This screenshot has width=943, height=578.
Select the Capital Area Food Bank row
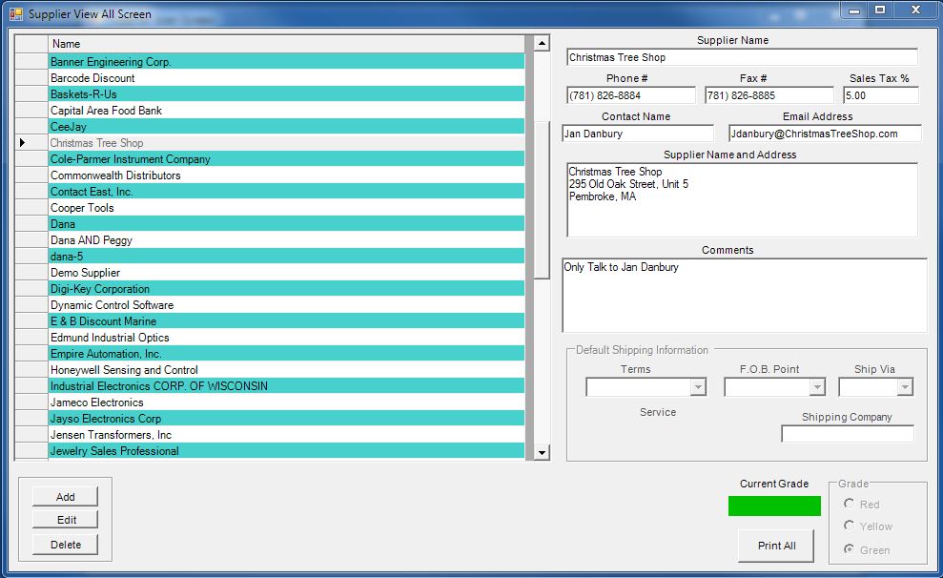pos(286,110)
